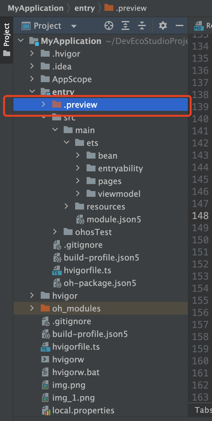212x421 pixels.
Task: Expand the .preview folder
Action: 44,104
